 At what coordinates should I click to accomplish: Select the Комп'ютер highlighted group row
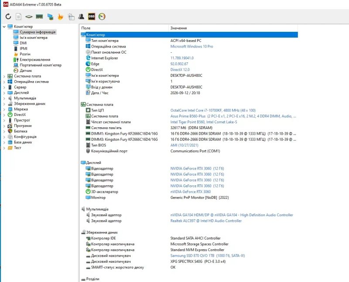click(x=189, y=35)
